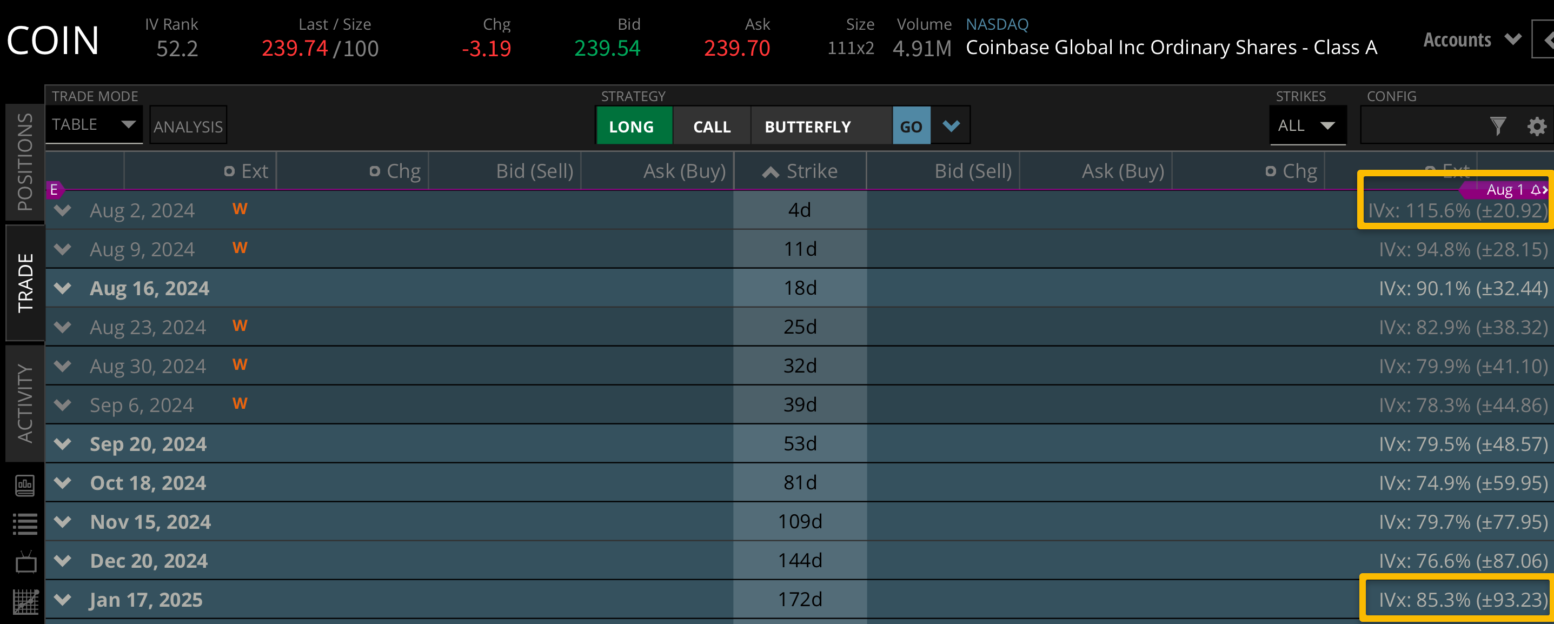The image size is (1554, 624).
Task: Click the ANALYSIS mode button
Action: pyautogui.click(x=188, y=126)
